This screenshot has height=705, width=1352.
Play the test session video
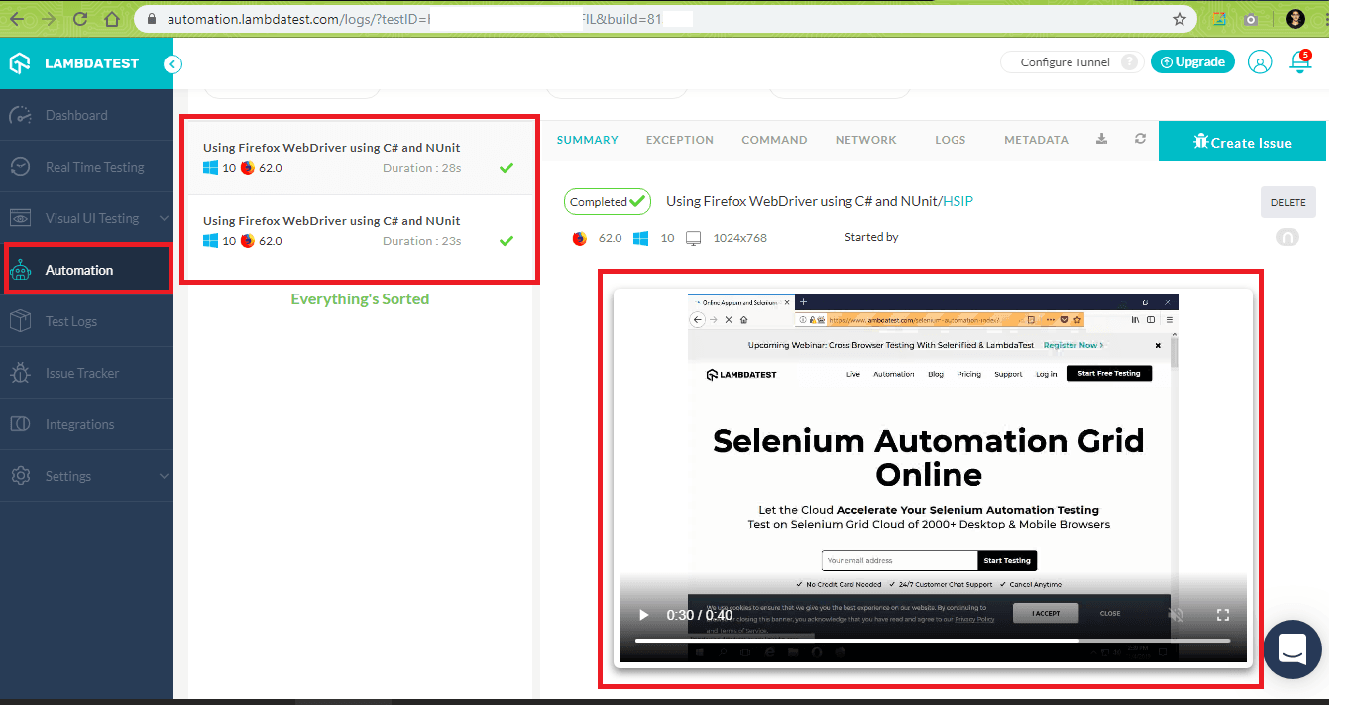click(642, 614)
